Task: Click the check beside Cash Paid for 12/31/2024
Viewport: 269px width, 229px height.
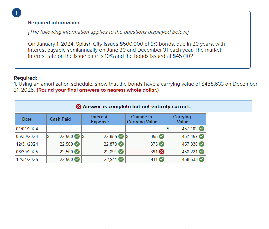Action: [77, 144]
